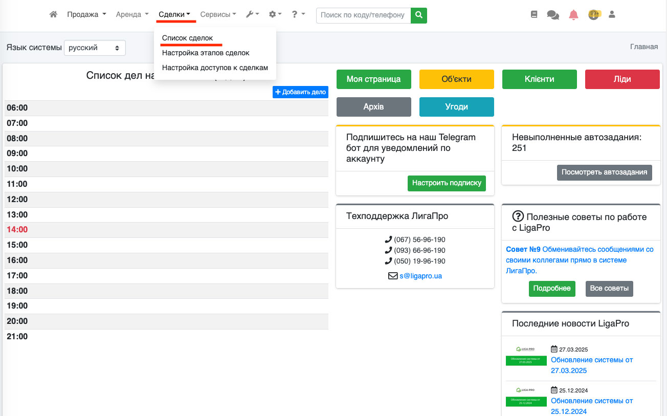Click the home icon in navbar
667x416 pixels.
[53, 15]
